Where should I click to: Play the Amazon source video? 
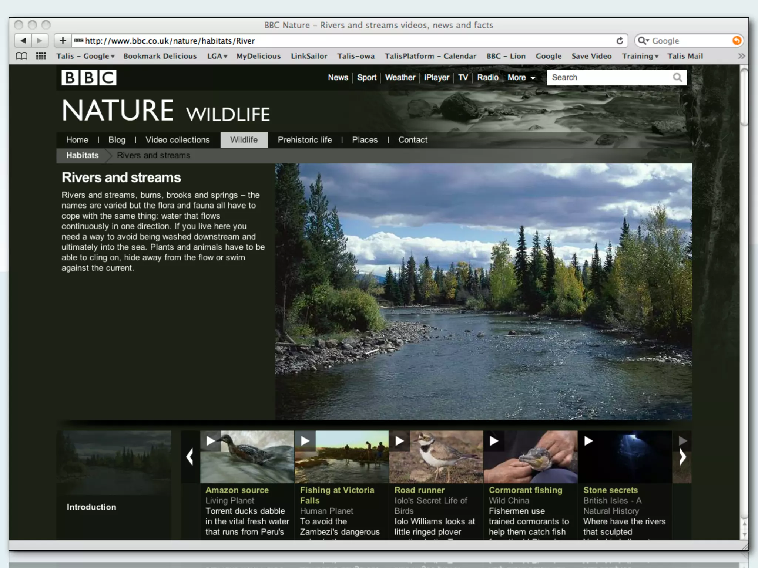[211, 441]
